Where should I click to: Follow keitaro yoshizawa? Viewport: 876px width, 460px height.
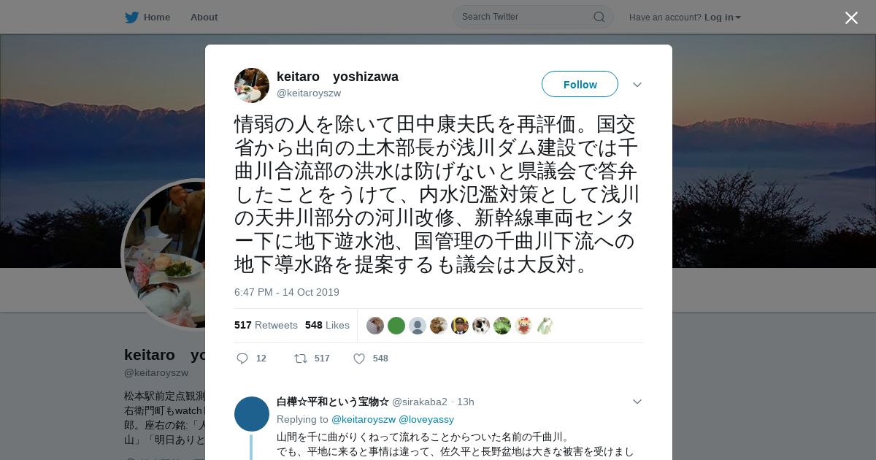(580, 84)
